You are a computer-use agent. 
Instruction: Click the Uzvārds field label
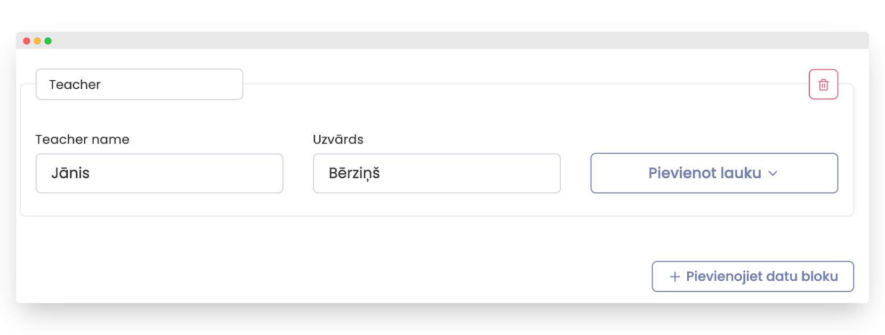(338, 139)
